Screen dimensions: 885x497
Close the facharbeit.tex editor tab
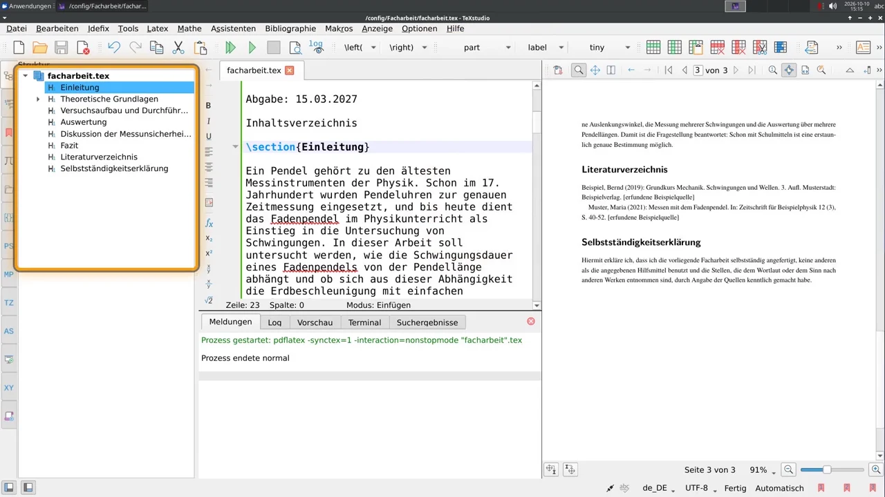pos(290,70)
